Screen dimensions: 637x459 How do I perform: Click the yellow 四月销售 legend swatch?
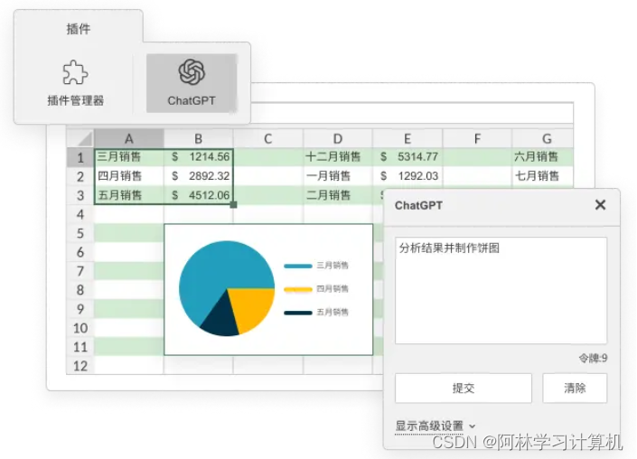tap(298, 289)
